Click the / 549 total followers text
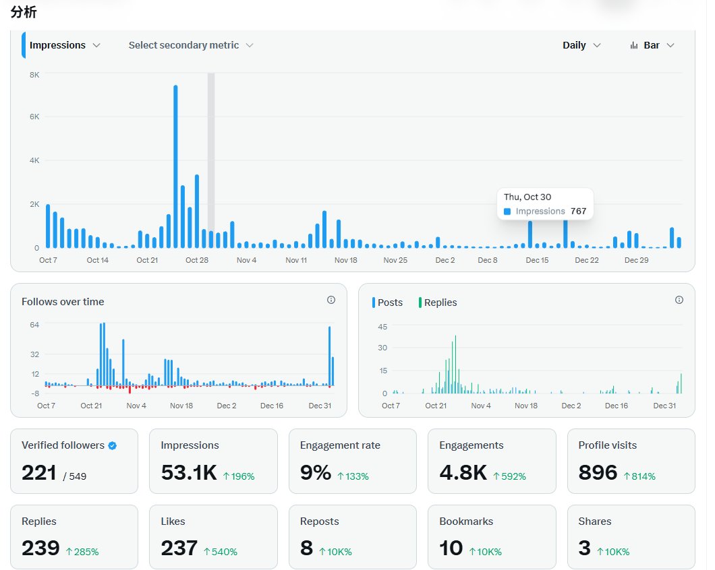Screen dimensions: 715x570 click(74, 476)
